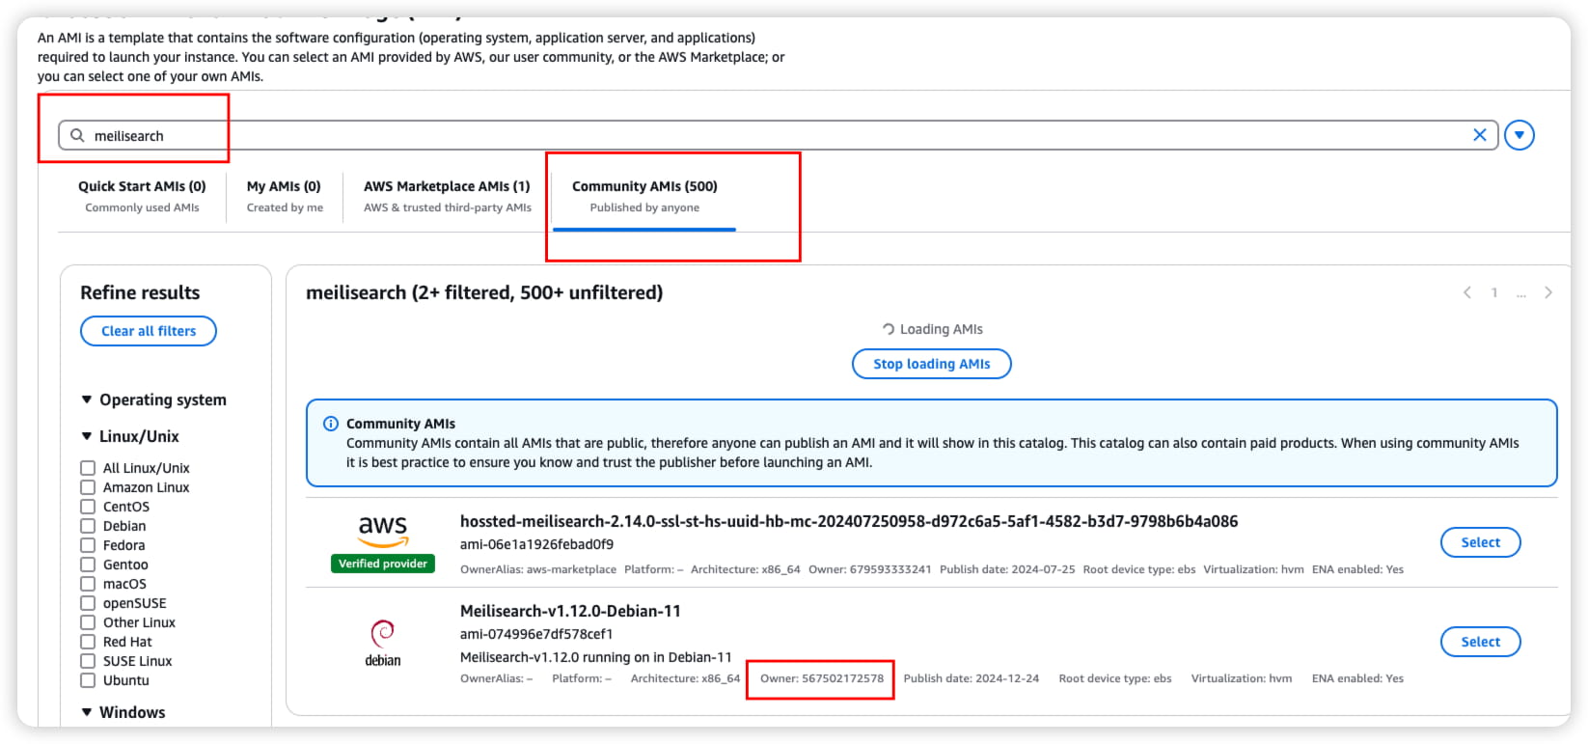Click Owner: 567502172578 text
The height and width of the screenshot is (744, 1588).
822,678
